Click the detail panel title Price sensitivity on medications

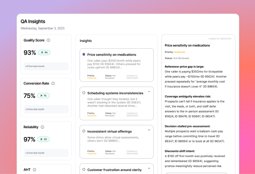click(187, 45)
